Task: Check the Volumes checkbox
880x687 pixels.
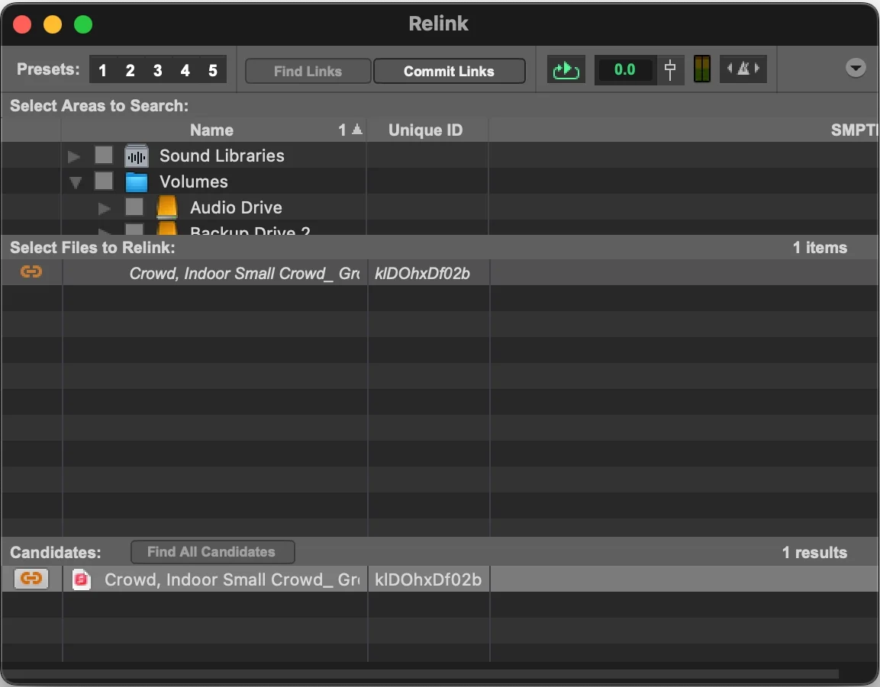Action: [x=104, y=181]
